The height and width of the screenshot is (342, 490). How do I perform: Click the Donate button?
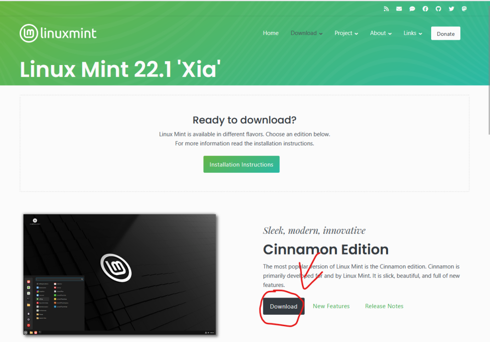pos(445,33)
